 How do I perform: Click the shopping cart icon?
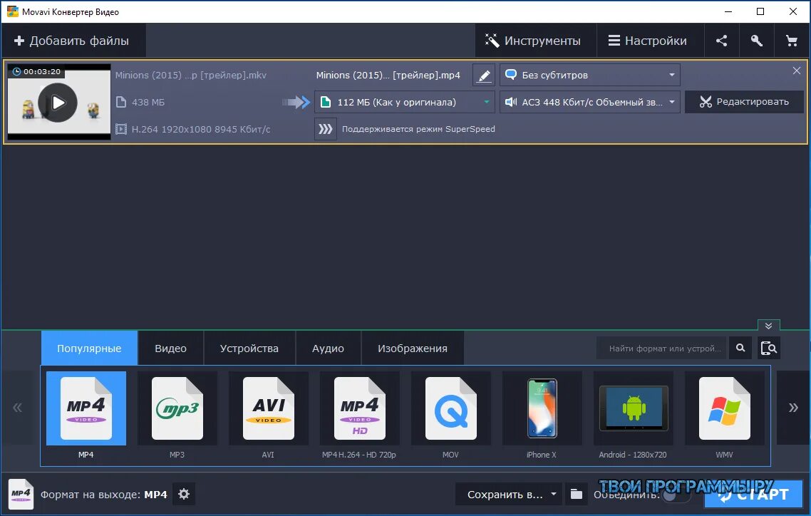pyautogui.click(x=791, y=41)
